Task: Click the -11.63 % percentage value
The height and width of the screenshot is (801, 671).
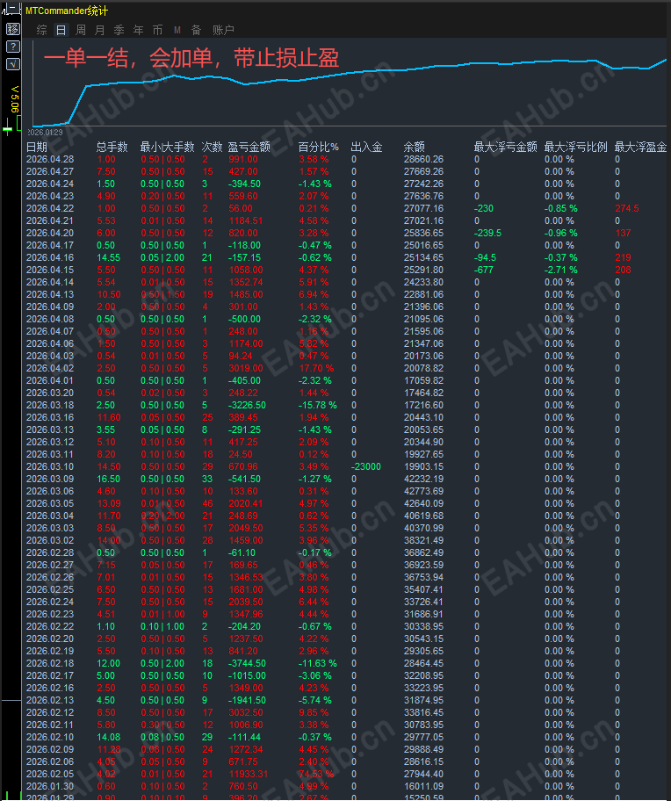Action: [x=318, y=663]
